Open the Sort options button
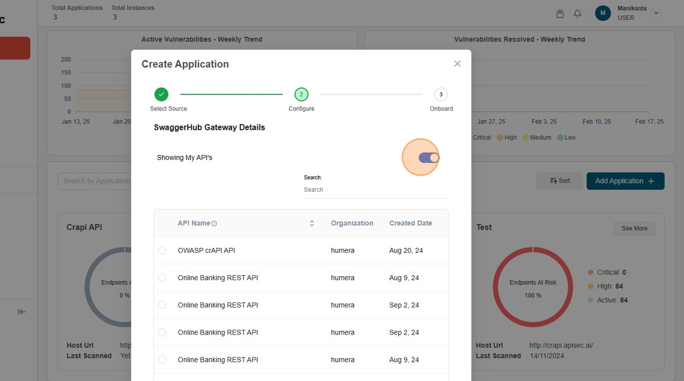The height and width of the screenshot is (381, 684). pos(559,181)
